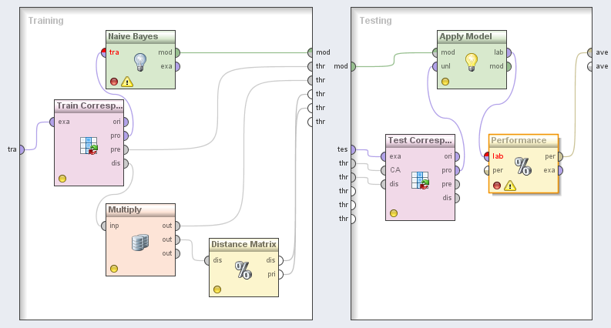Click the mod output port of Naive Bayes

pos(177,52)
